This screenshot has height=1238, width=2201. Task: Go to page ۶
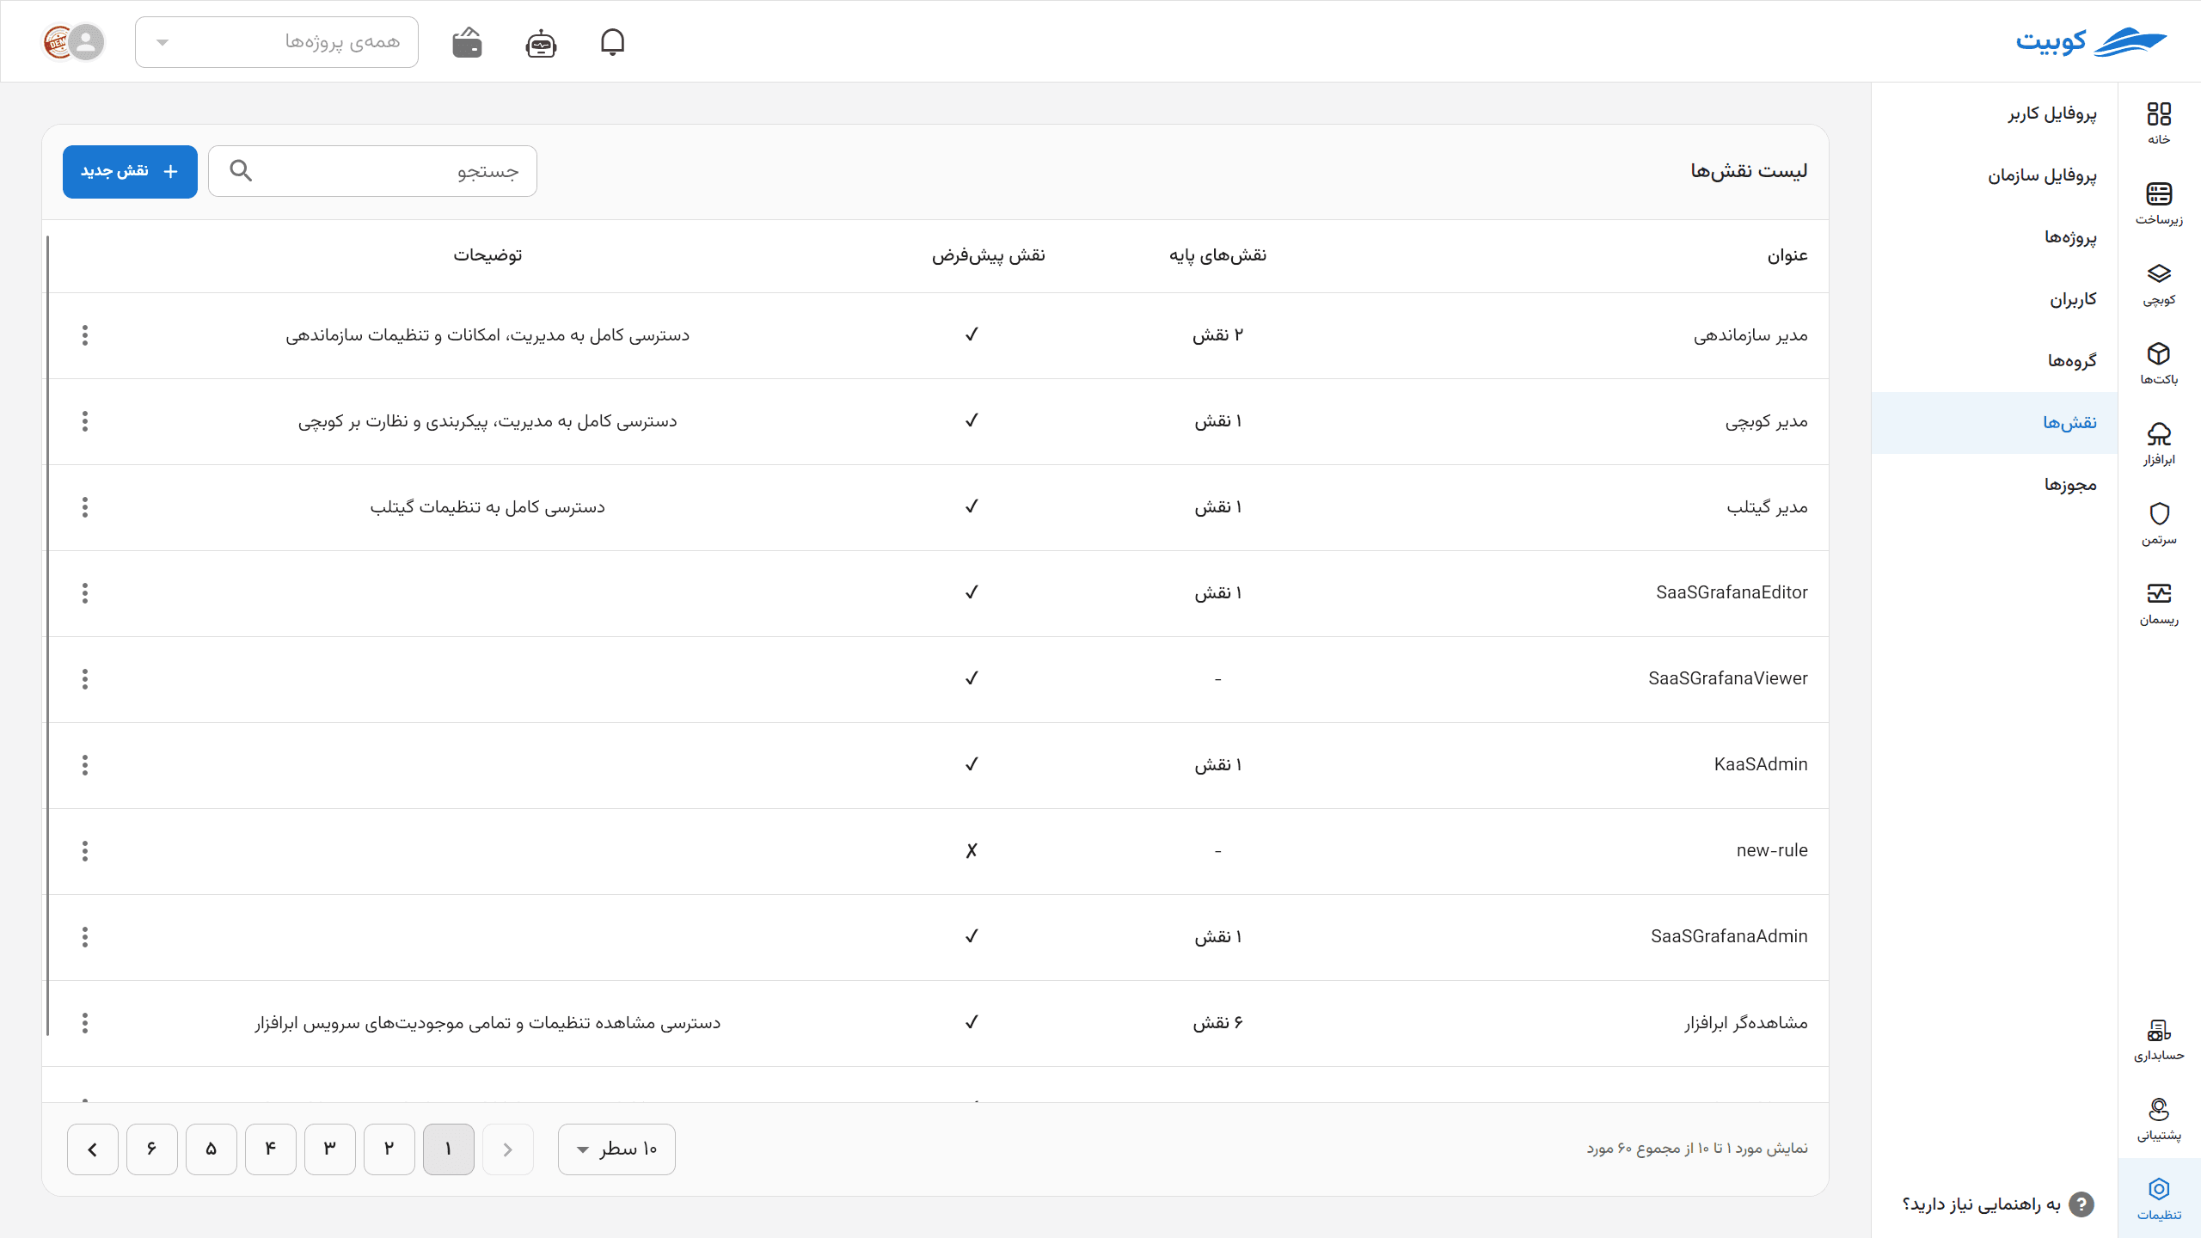tap(152, 1149)
